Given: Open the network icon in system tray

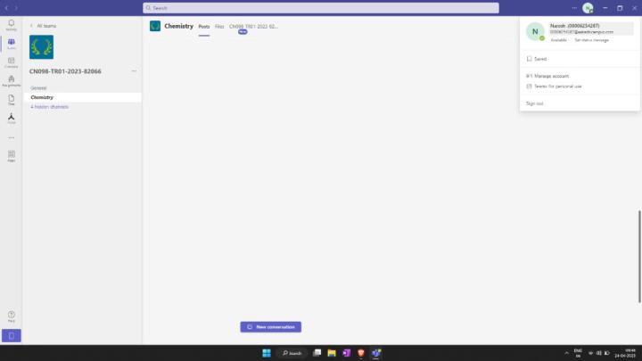Looking at the screenshot, I should coord(591,353).
